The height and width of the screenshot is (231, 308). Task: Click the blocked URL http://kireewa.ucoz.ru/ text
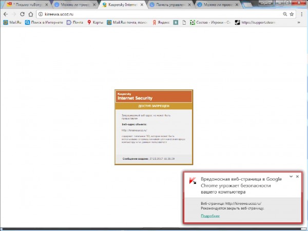[134, 130]
